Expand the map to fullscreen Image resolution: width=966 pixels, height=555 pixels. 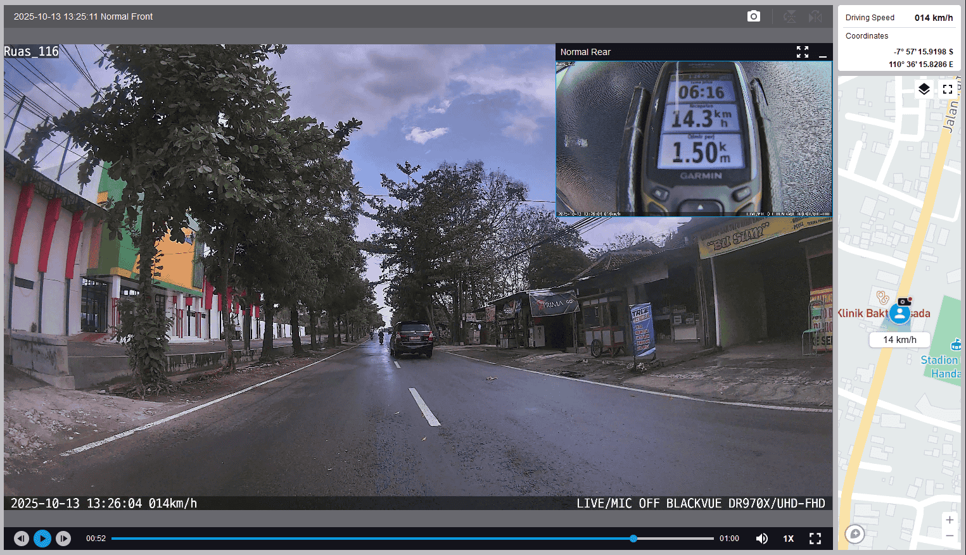[948, 89]
